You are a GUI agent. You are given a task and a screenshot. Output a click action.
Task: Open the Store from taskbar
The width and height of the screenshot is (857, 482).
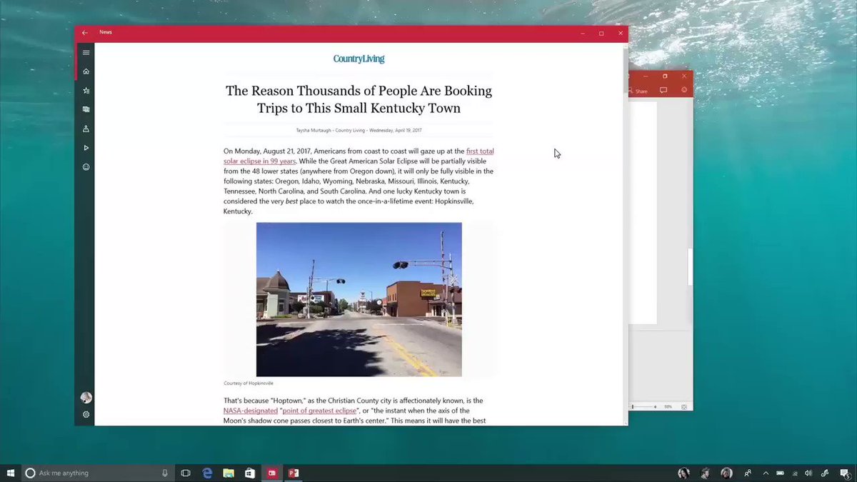(x=250, y=473)
